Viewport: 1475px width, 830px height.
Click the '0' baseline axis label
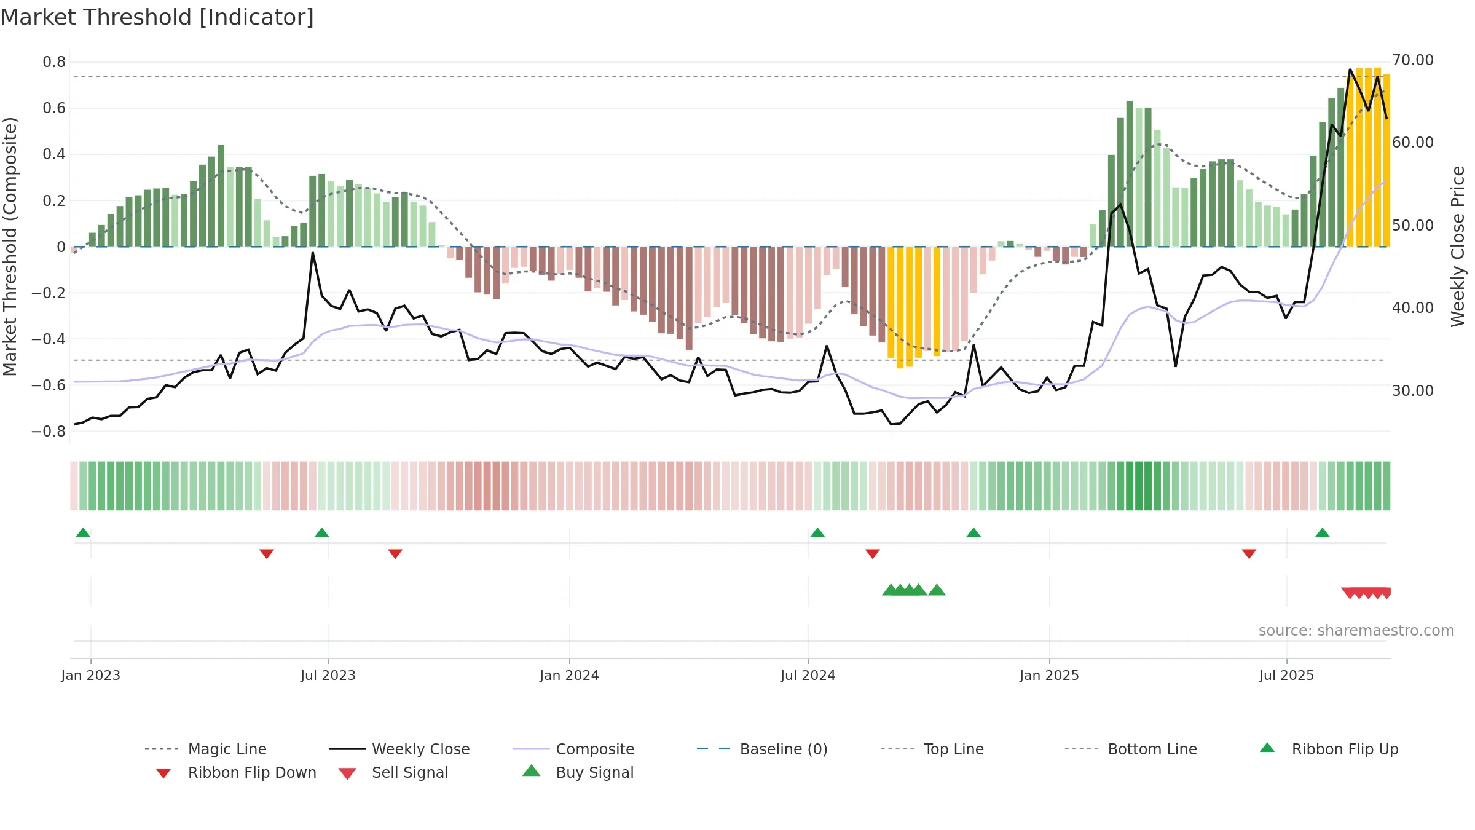click(61, 247)
